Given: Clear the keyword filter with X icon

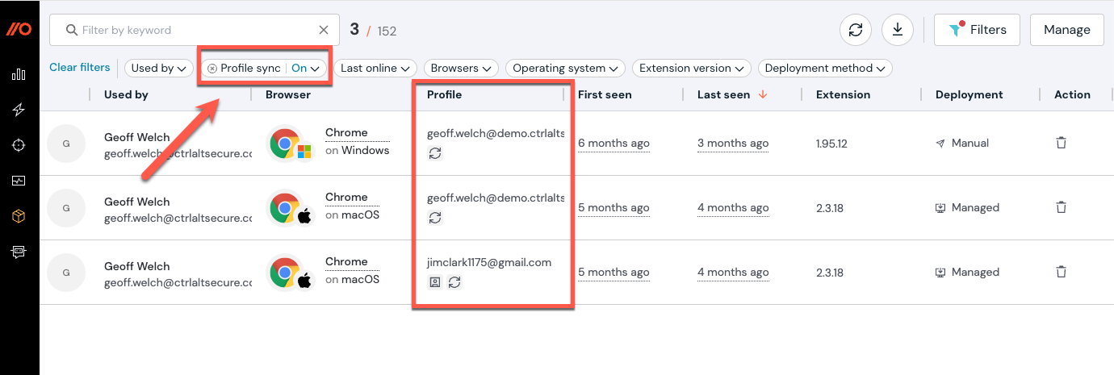Looking at the screenshot, I should (x=324, y=30).
